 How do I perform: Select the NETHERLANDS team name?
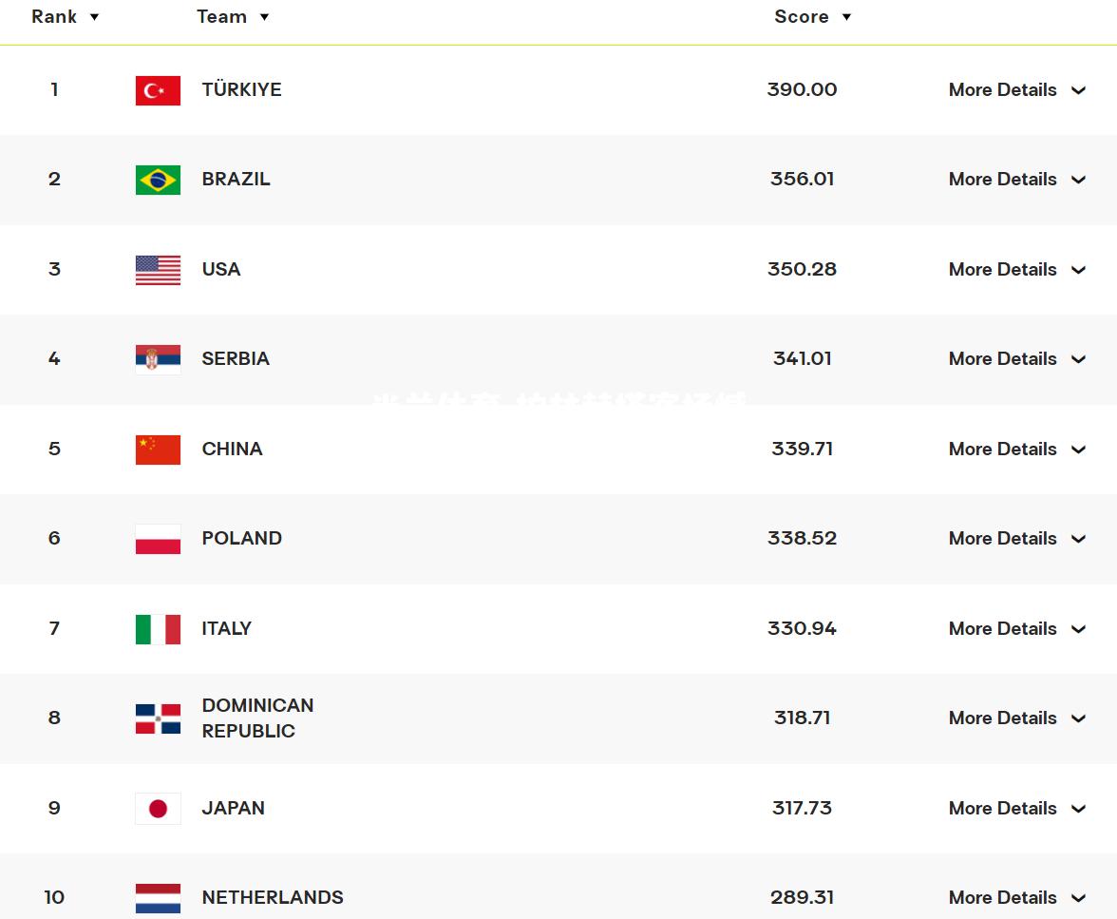[273, 897]
